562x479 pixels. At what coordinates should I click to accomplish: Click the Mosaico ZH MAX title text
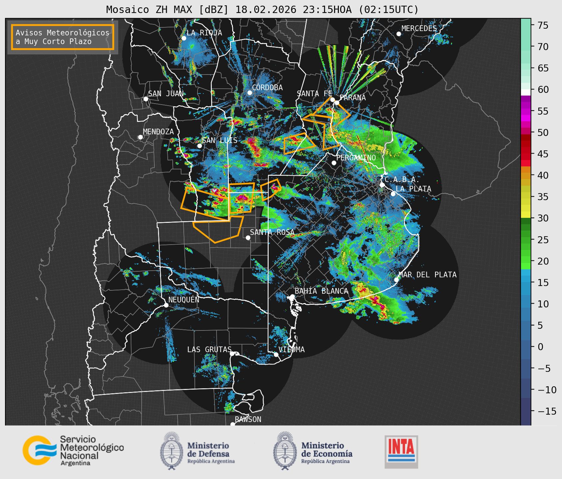click(x=262, y=10)
